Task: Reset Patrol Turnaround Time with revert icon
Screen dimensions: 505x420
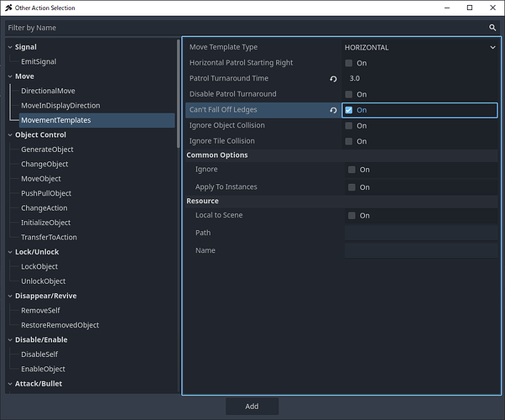Action: [x=333, y=78]
